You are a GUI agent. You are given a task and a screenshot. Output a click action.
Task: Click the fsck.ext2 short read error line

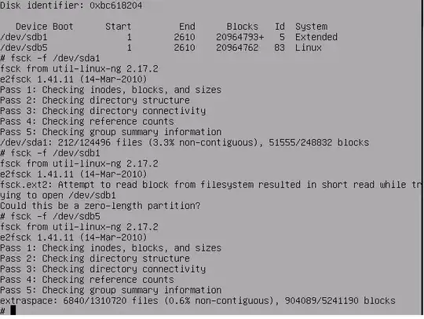(x=211, y=185)
